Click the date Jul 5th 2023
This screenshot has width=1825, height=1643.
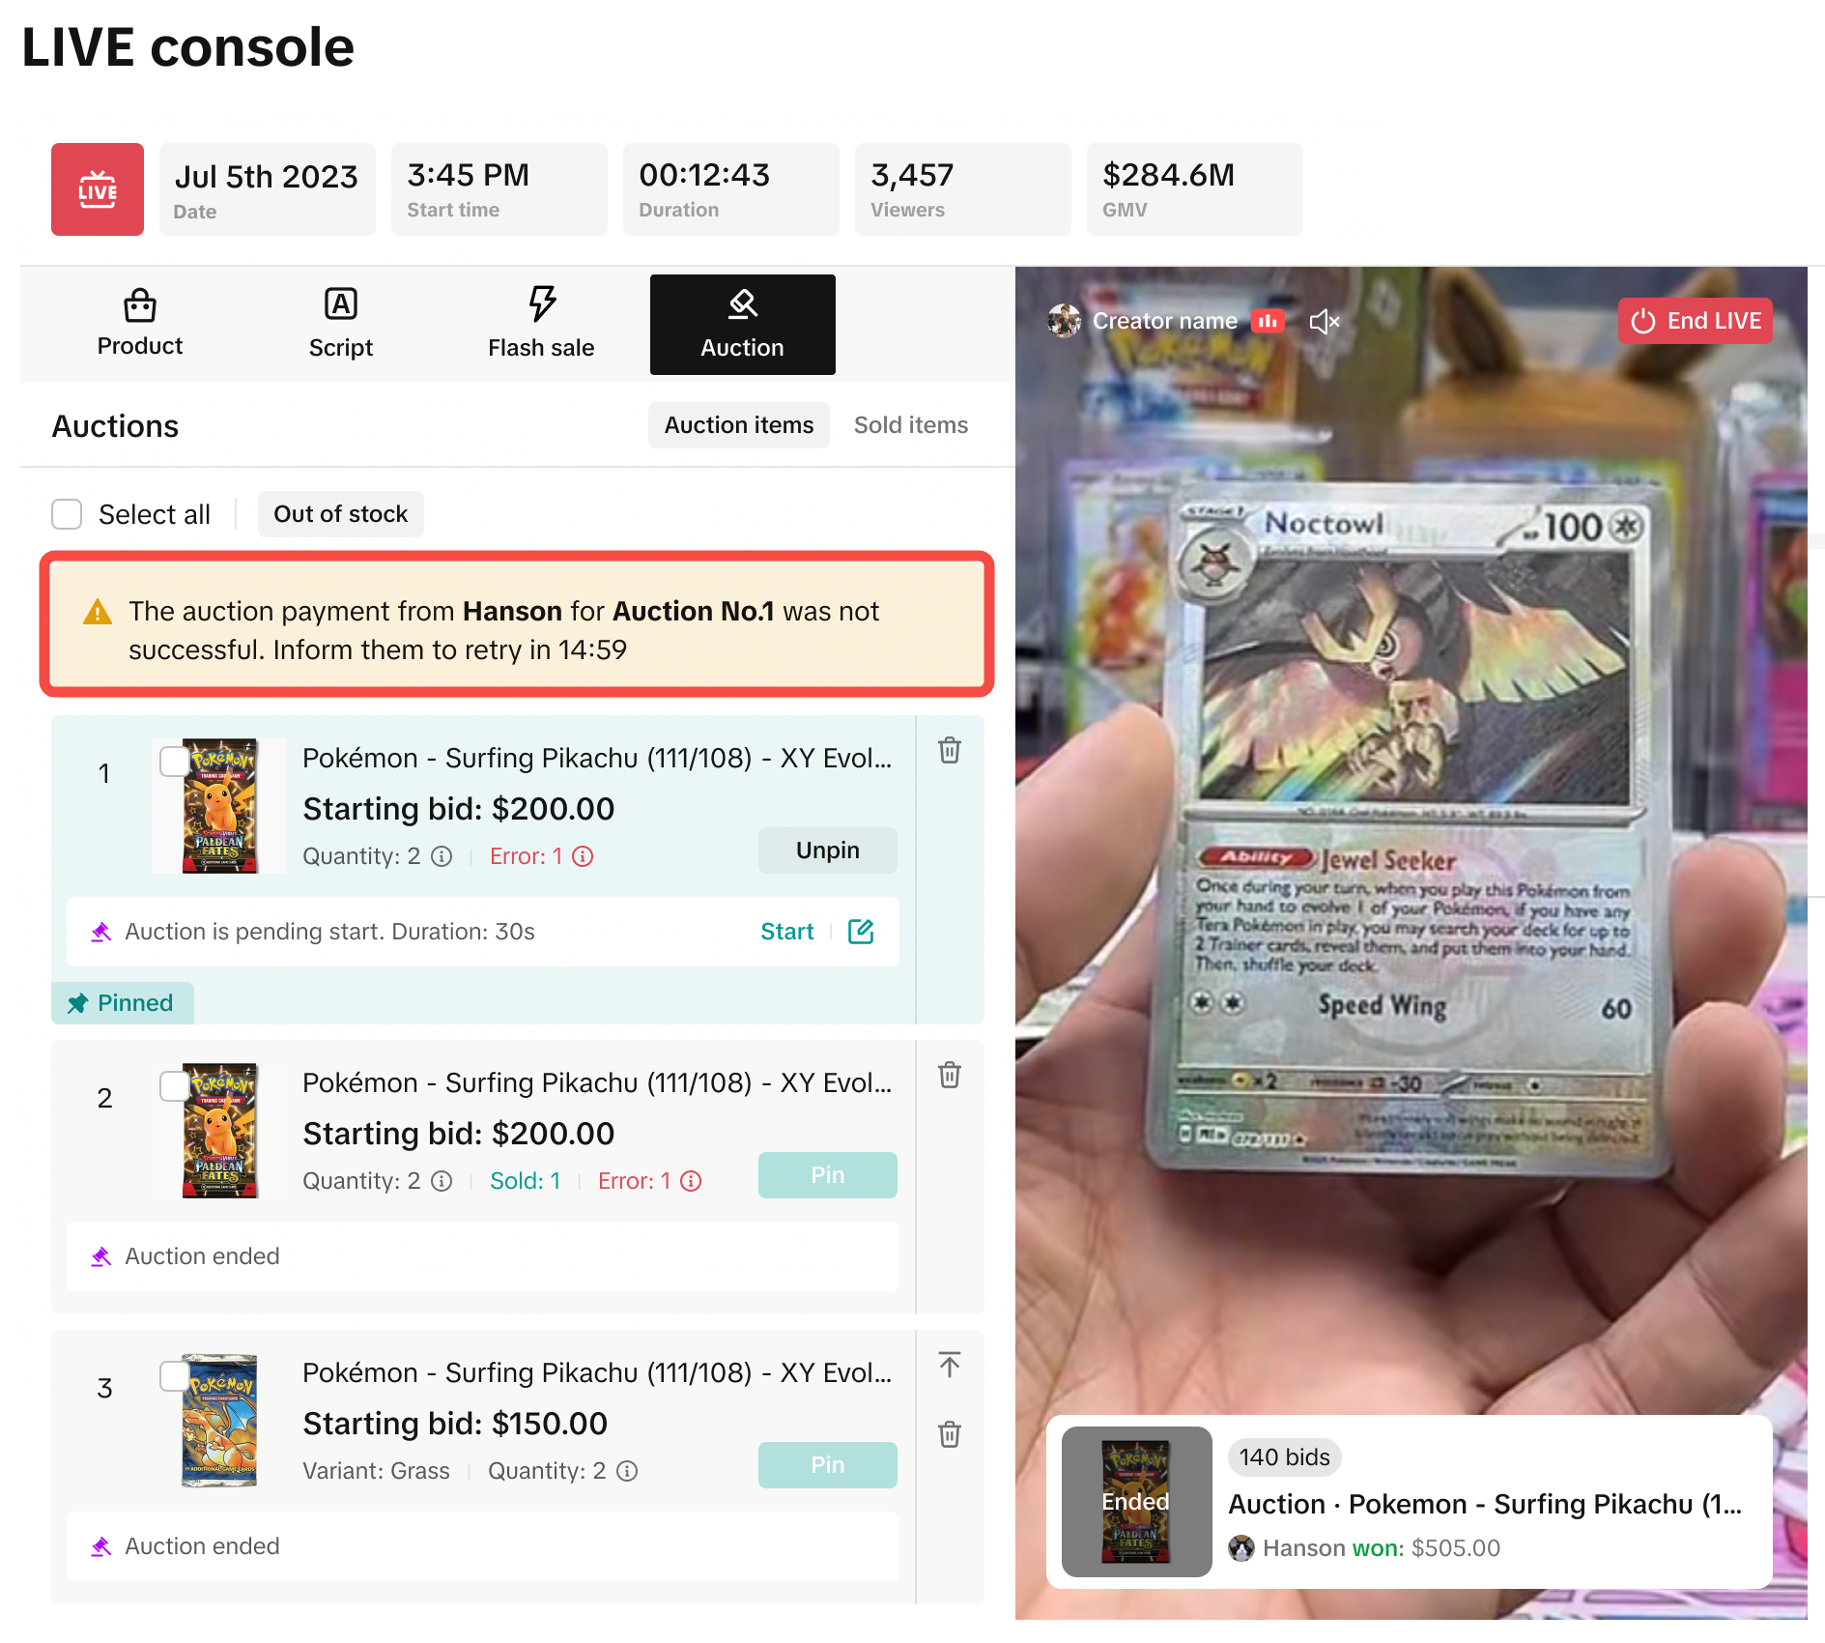[267, 177]
